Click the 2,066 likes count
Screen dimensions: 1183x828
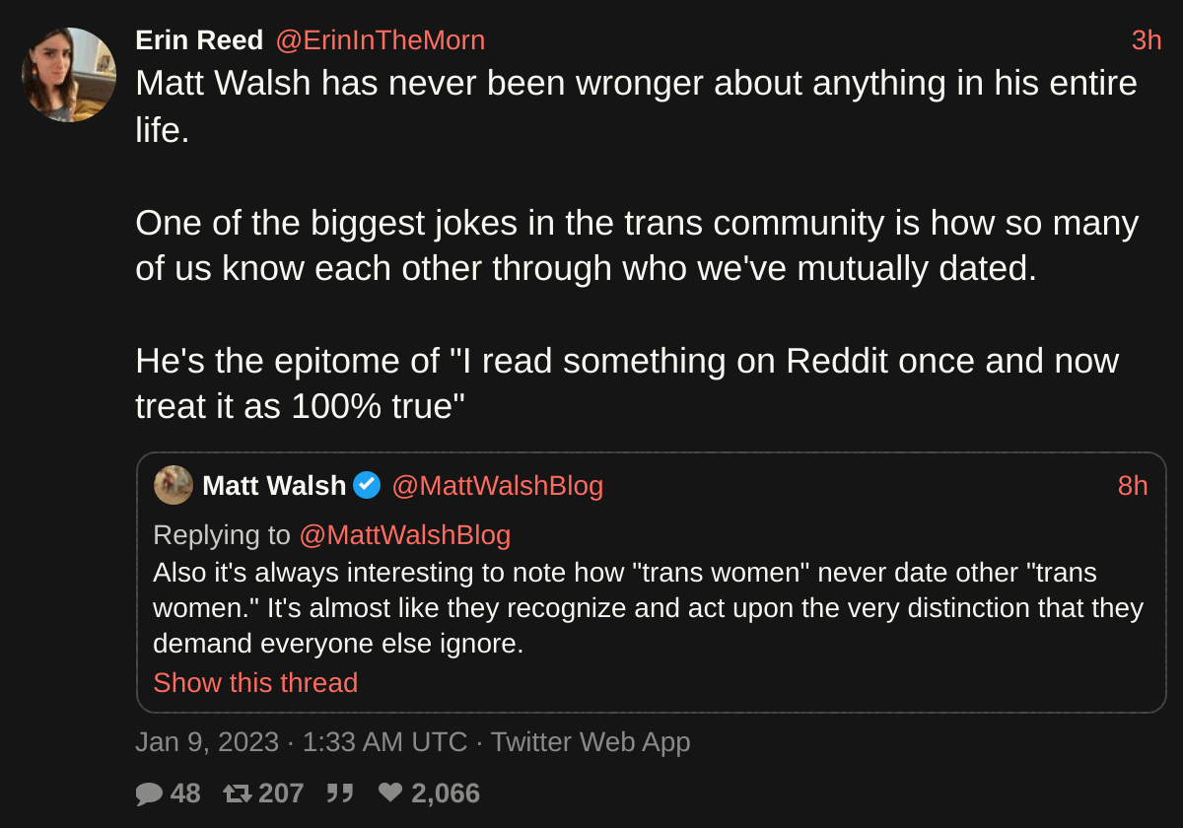(446, 793)
